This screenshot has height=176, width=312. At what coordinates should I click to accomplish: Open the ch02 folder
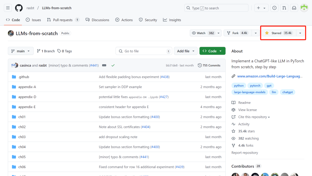[x=22, y=127]
